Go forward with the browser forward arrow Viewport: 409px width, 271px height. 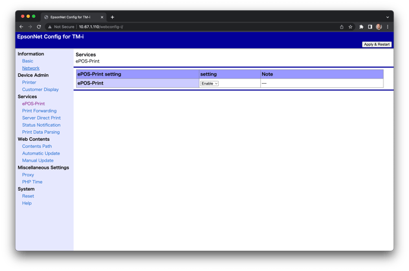[30, 27]
